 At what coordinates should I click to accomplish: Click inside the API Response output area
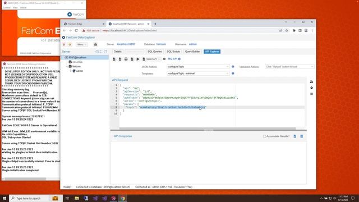208,163
